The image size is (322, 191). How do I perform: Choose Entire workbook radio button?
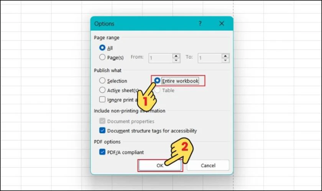(157, 81)
